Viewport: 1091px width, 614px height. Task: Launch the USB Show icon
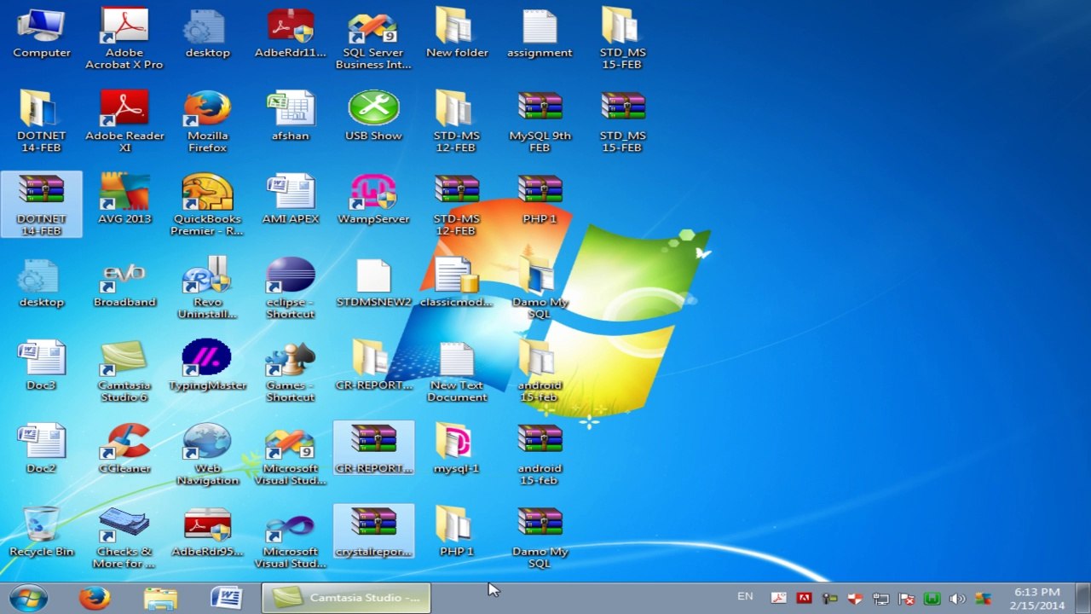click(373, 117)
